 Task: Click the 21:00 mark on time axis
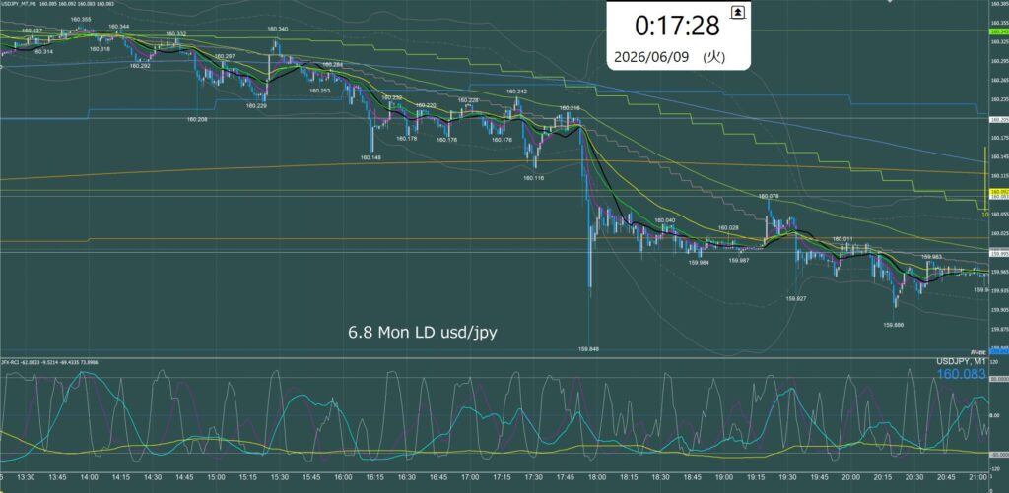(x=977, y=477)
